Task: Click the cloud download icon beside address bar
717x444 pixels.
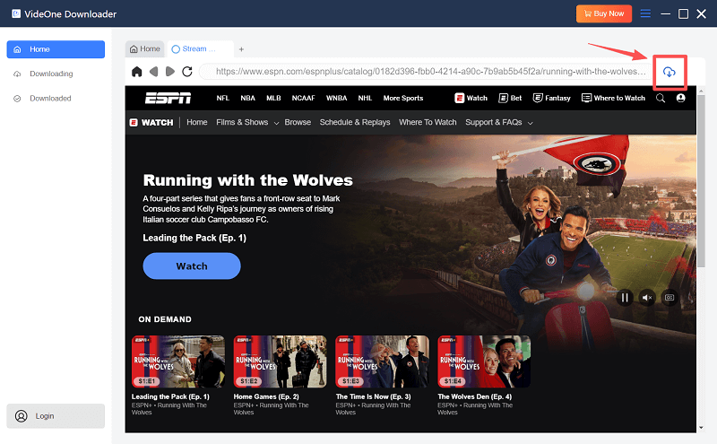Action: click(x=669, y=72)
